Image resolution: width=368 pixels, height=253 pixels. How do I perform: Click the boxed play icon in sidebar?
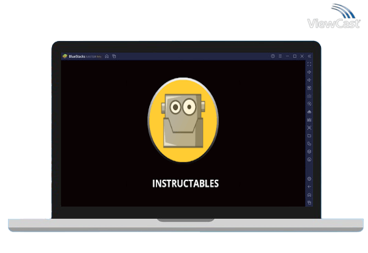[x=309, y=88]
